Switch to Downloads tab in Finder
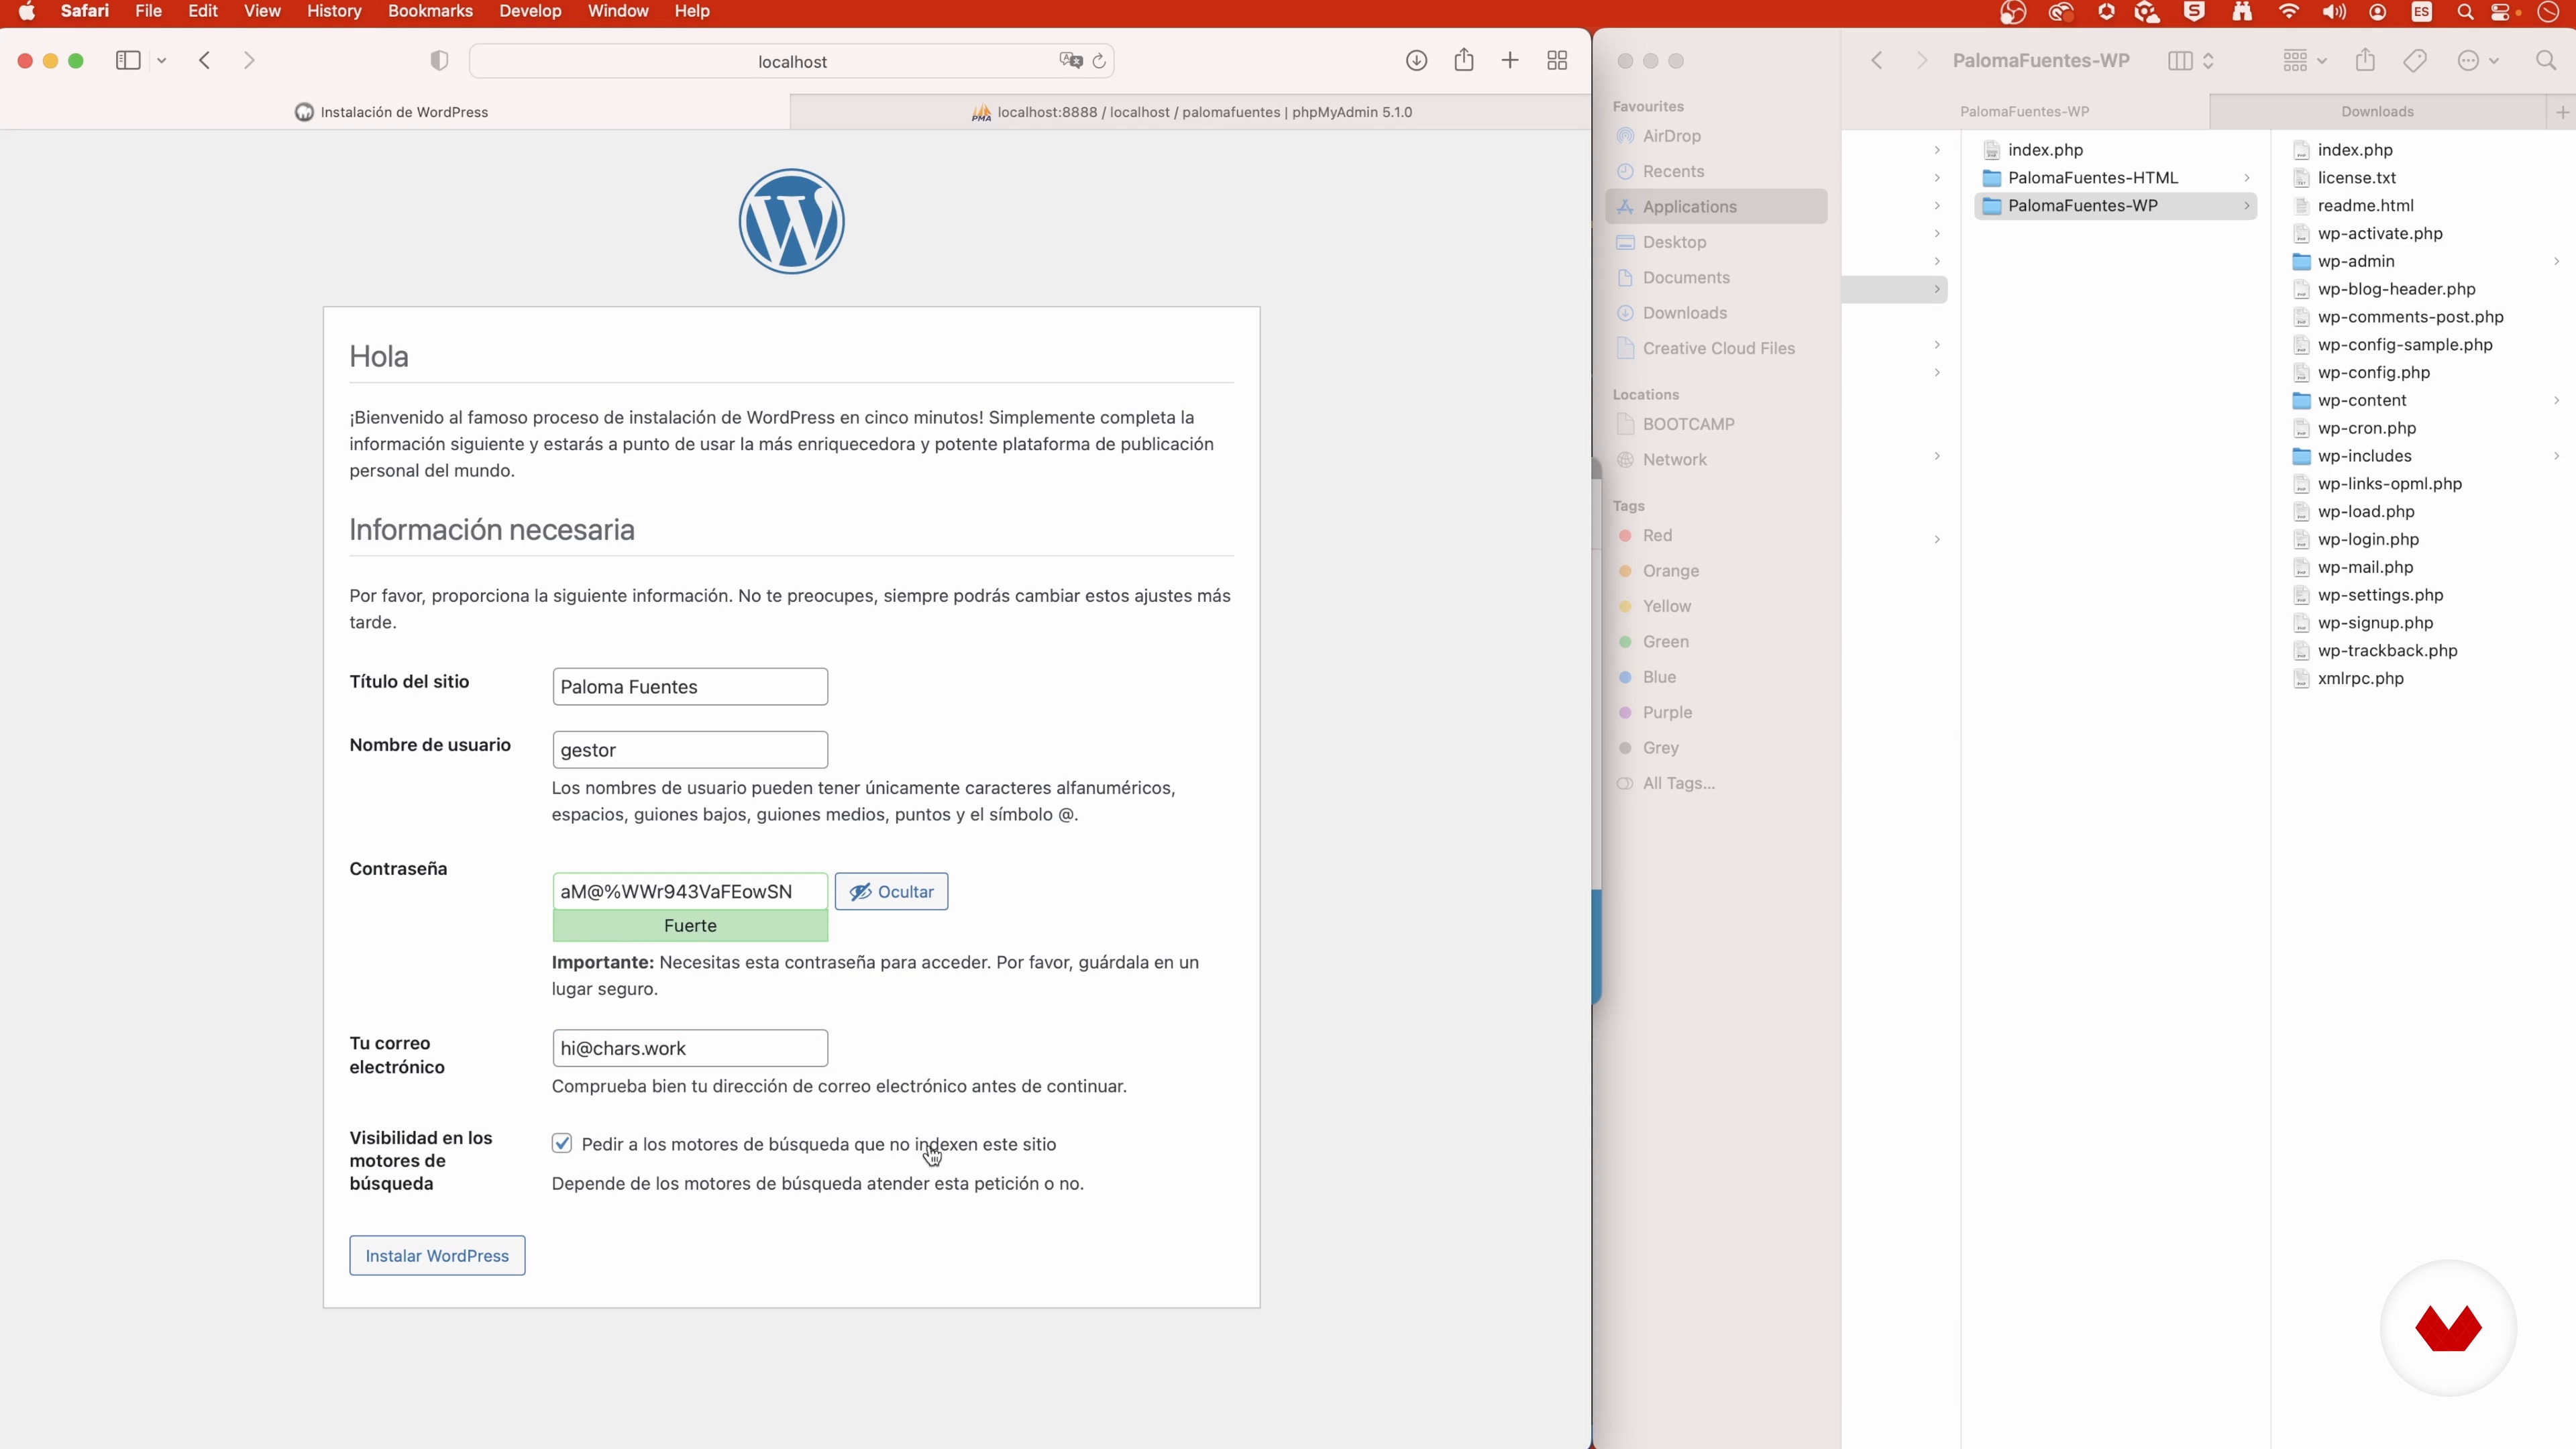 tap(2376, 112)
